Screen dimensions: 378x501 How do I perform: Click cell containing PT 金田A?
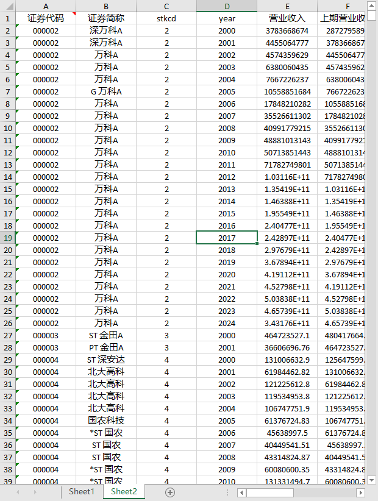106,347
